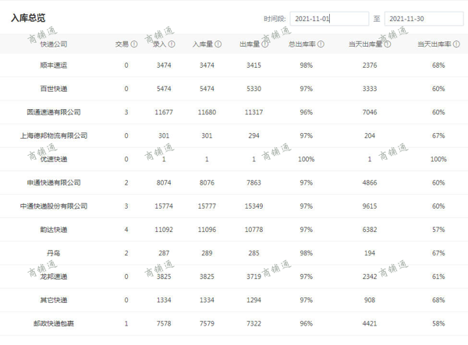Click the info icon next to 录入
Image resolution: width=468 pixels, height=345 pixels.
click(172, 44)
